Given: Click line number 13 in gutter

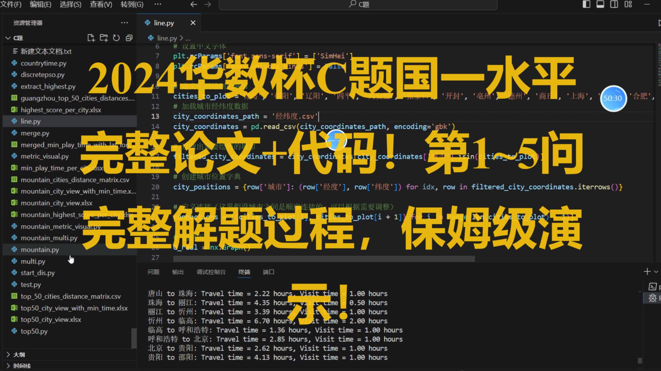Looking at the screenshot, I should [x=155, y=116].
